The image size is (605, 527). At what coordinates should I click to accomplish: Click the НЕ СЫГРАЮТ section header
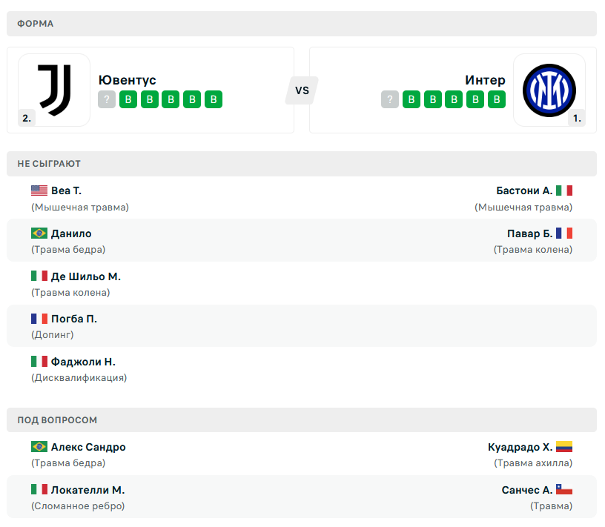302,164
